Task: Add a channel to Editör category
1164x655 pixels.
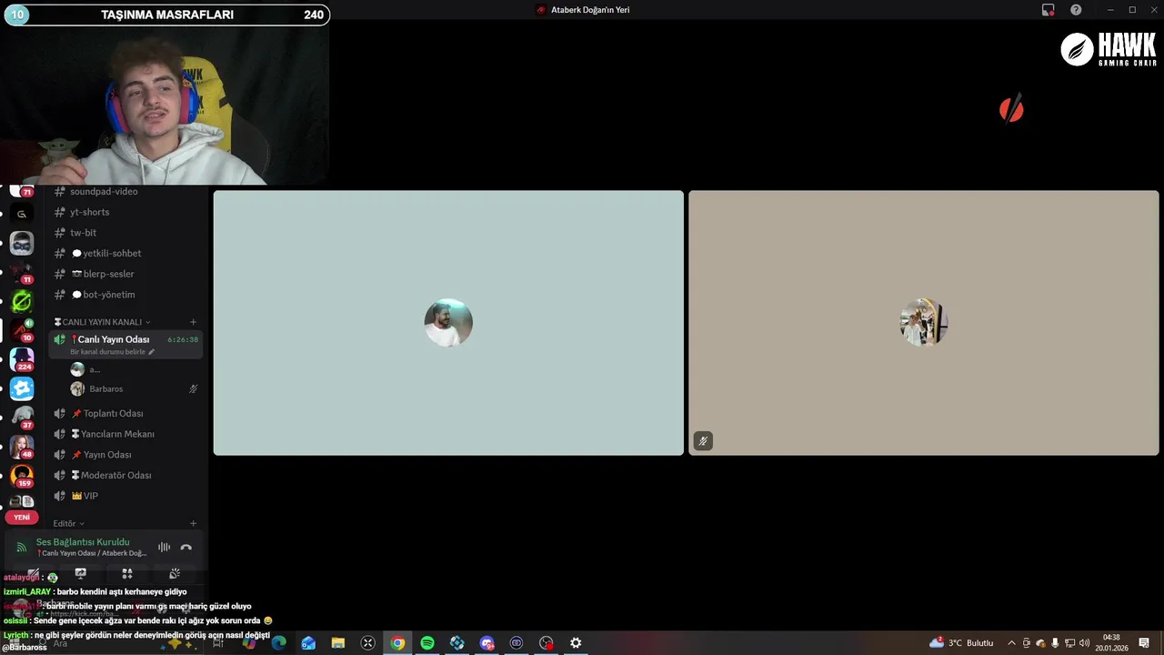Action: [193, 524]
